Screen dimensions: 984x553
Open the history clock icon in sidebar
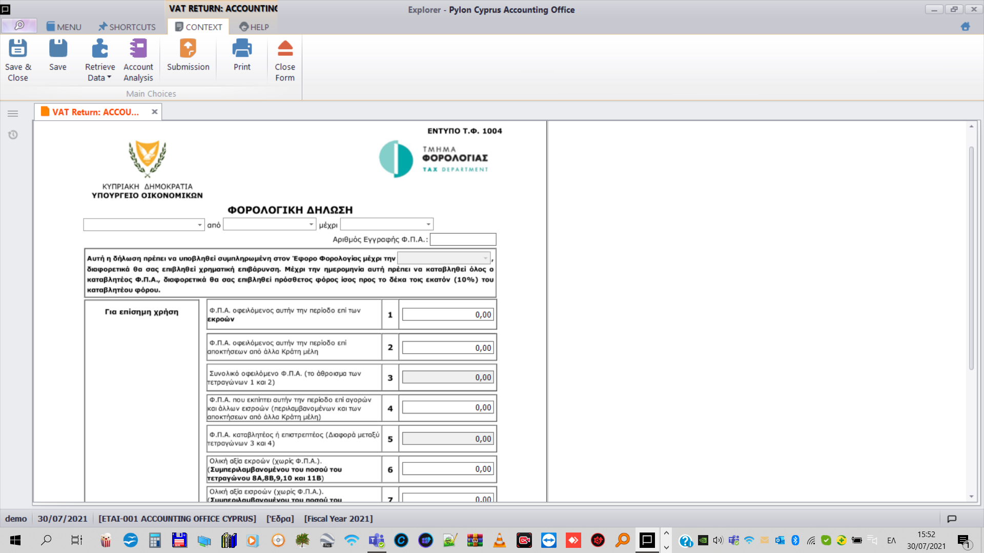[x=13, y=135]
